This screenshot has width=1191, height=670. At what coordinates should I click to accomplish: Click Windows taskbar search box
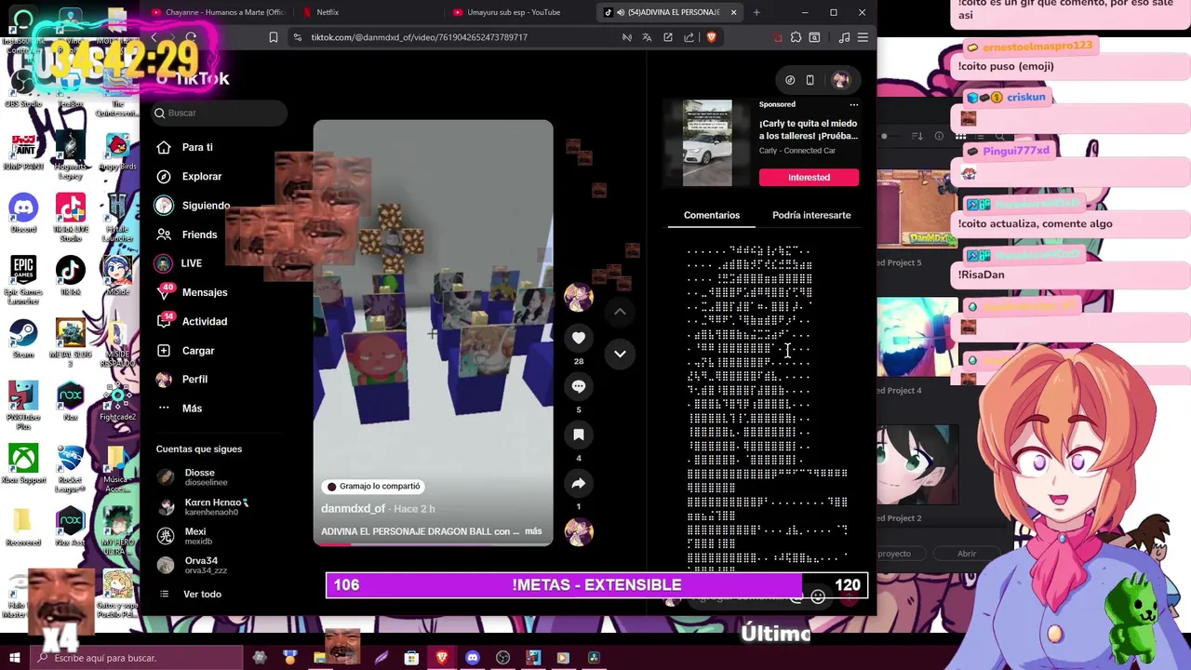coord(137,658)
